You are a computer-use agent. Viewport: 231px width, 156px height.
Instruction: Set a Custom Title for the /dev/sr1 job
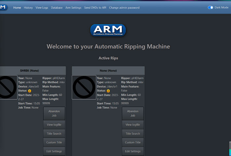pyautogui.click(x=133, y=142)
